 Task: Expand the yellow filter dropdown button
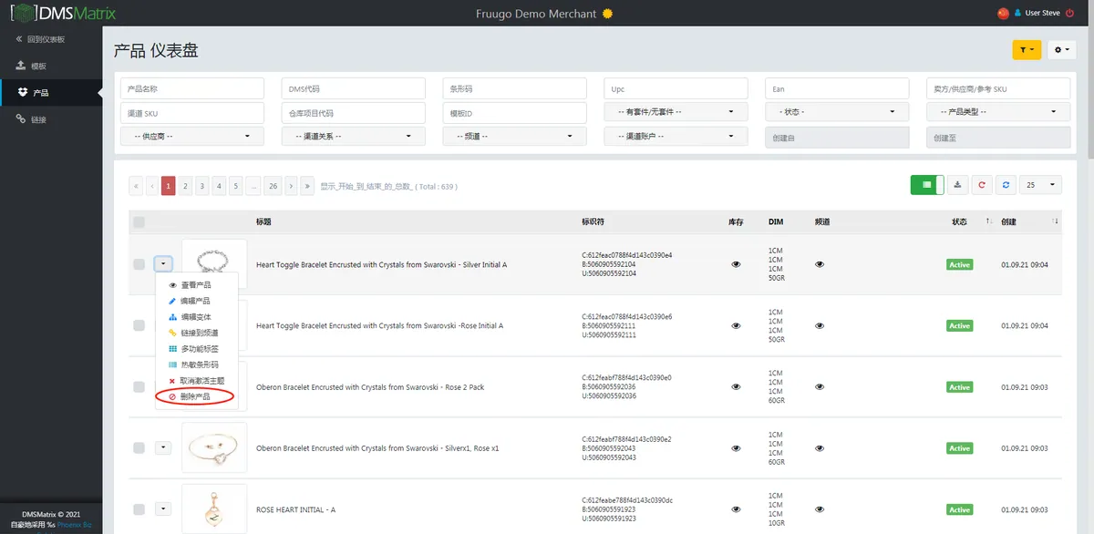pos(1027,50)
